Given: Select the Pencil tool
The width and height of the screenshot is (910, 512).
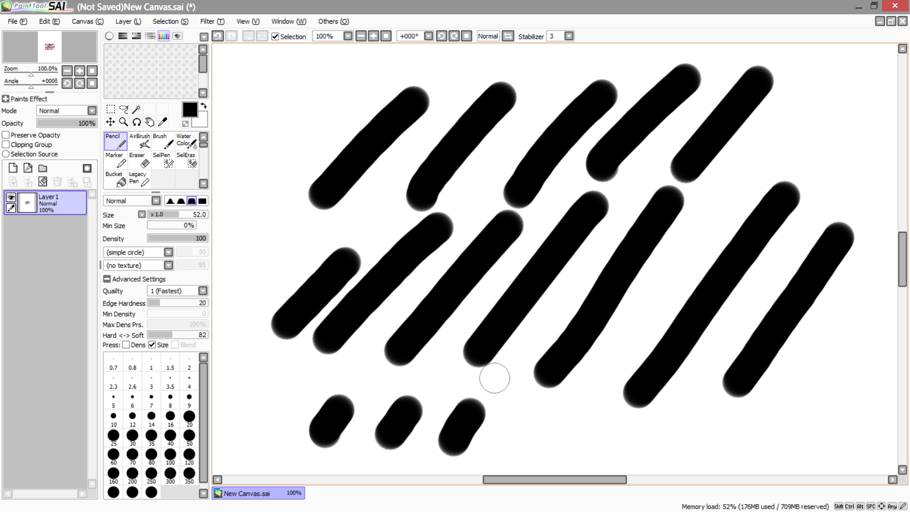Looking at the screenshot, I should coord(115,141).
